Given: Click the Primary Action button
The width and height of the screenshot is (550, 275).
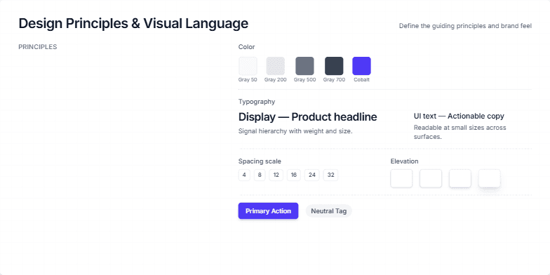Looking at the screenshot, I should click(x=268, y=210).
